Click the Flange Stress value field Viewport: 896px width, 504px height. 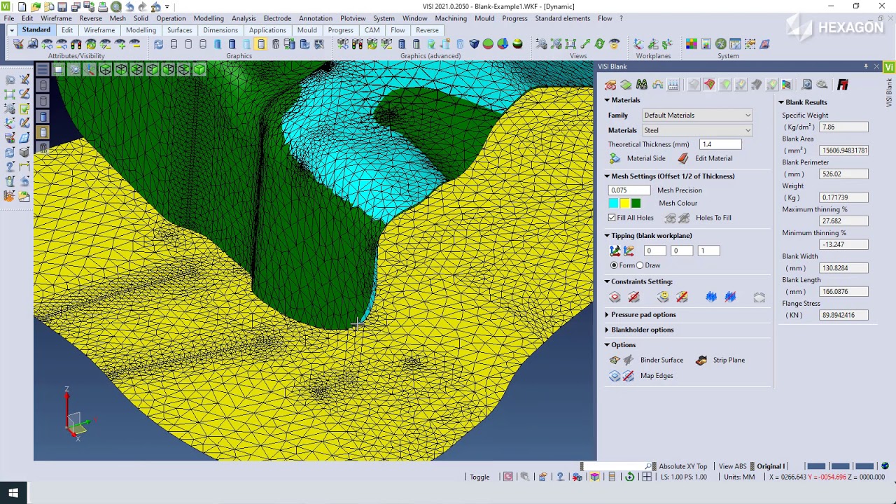coord(844,315)
